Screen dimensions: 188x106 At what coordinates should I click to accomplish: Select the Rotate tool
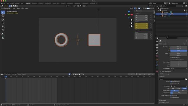[x=3, y=23]
